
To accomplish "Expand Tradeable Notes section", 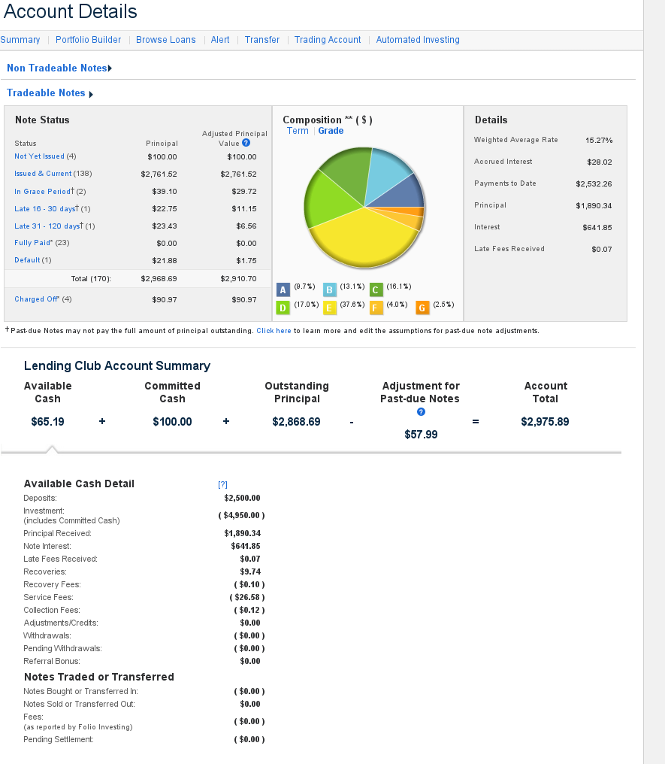I will coord(50,93).
